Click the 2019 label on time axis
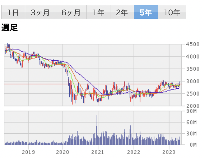204x158 pixels. click(x=29, y=152)
